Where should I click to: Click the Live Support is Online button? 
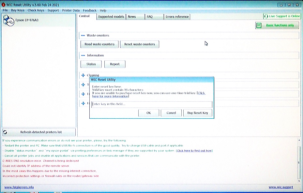(x=282, y=16)
